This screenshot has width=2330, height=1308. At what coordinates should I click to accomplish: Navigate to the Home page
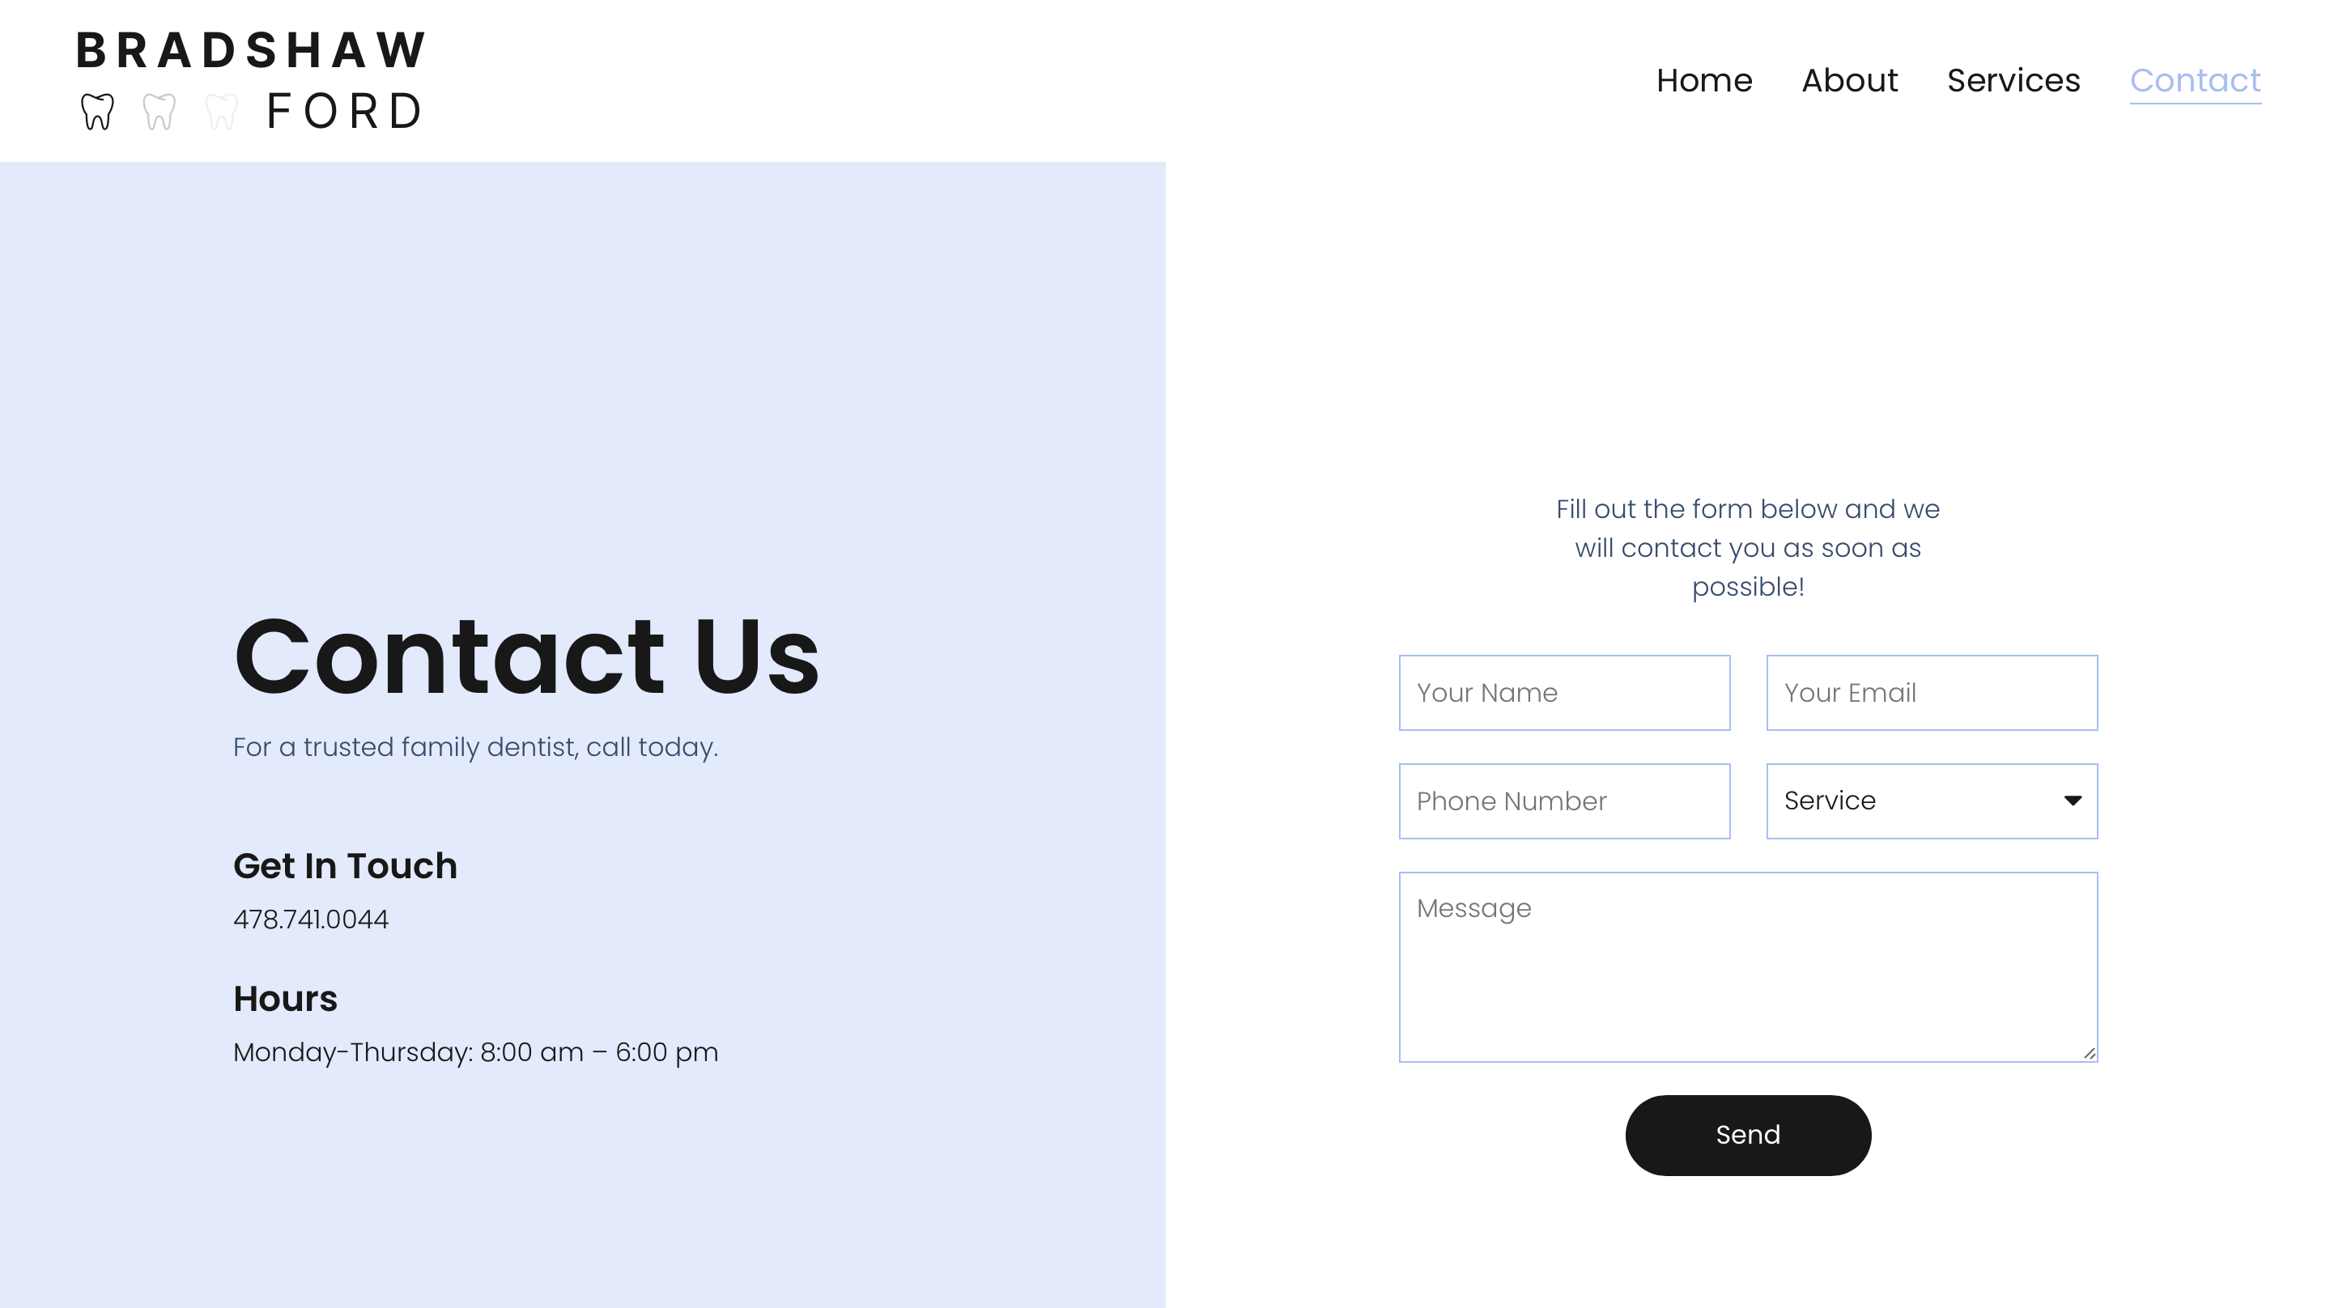point(1704,80)
